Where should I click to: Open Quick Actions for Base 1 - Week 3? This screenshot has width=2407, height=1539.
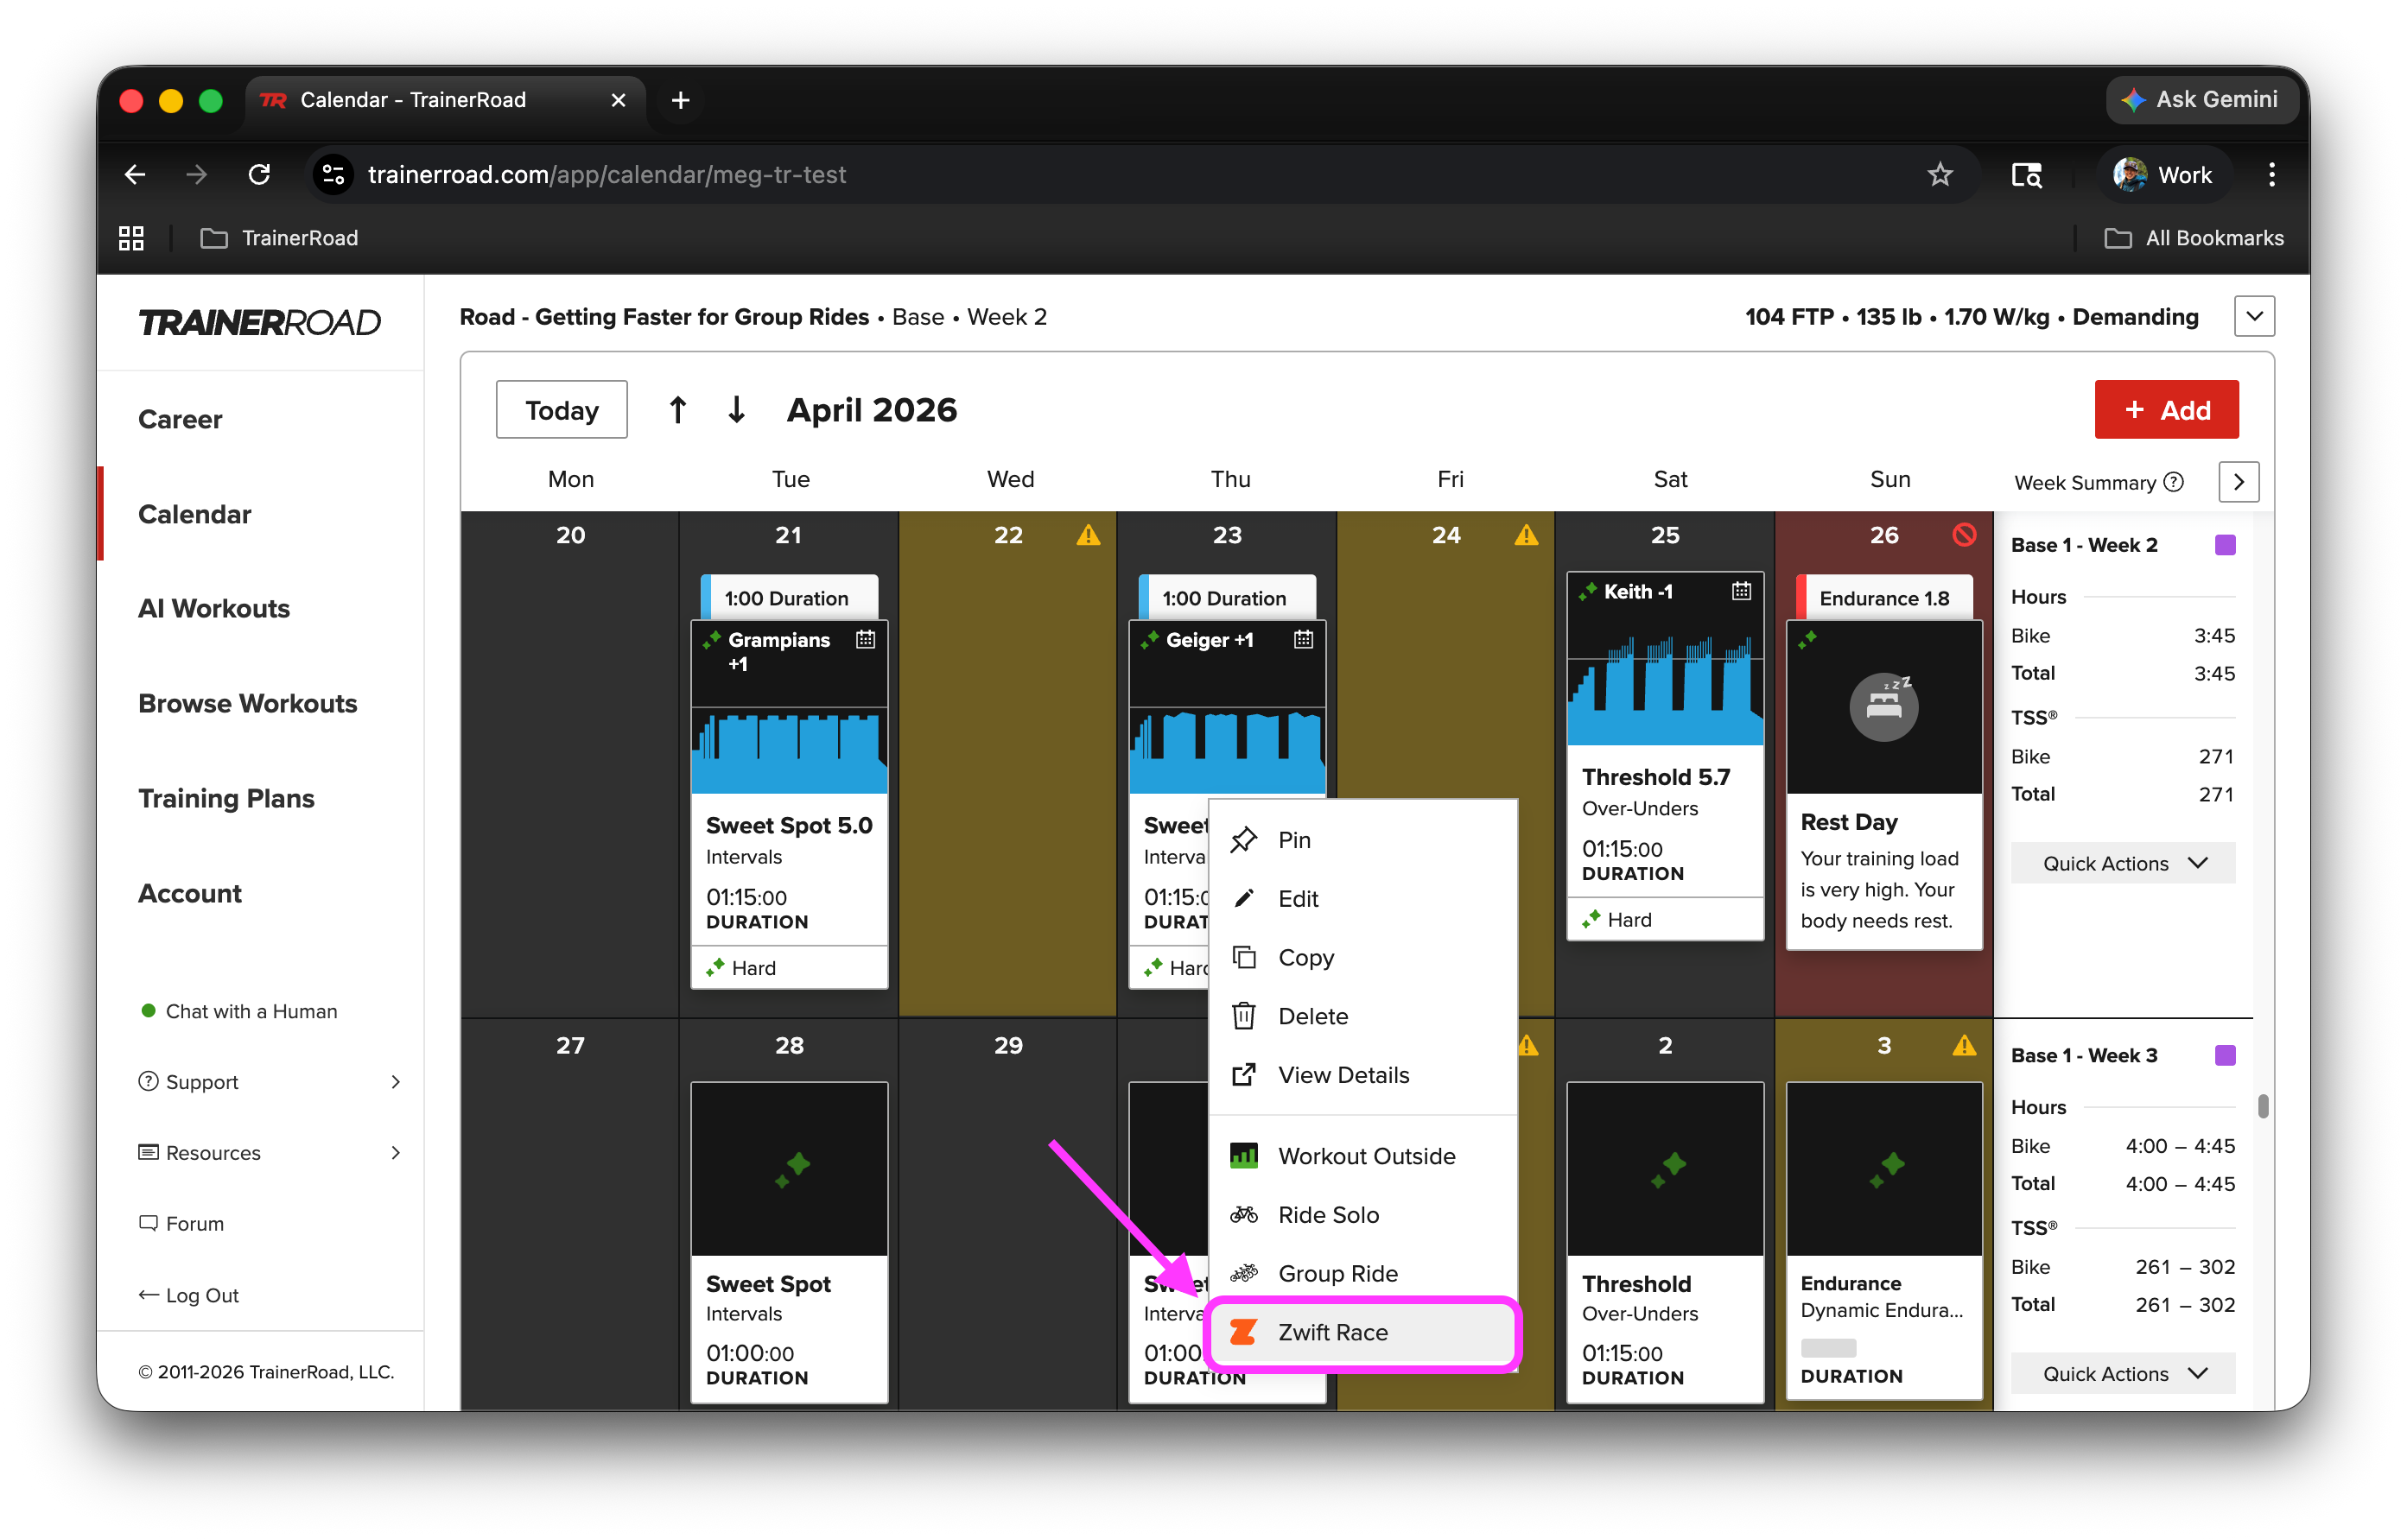[x=2123, y=1374]
